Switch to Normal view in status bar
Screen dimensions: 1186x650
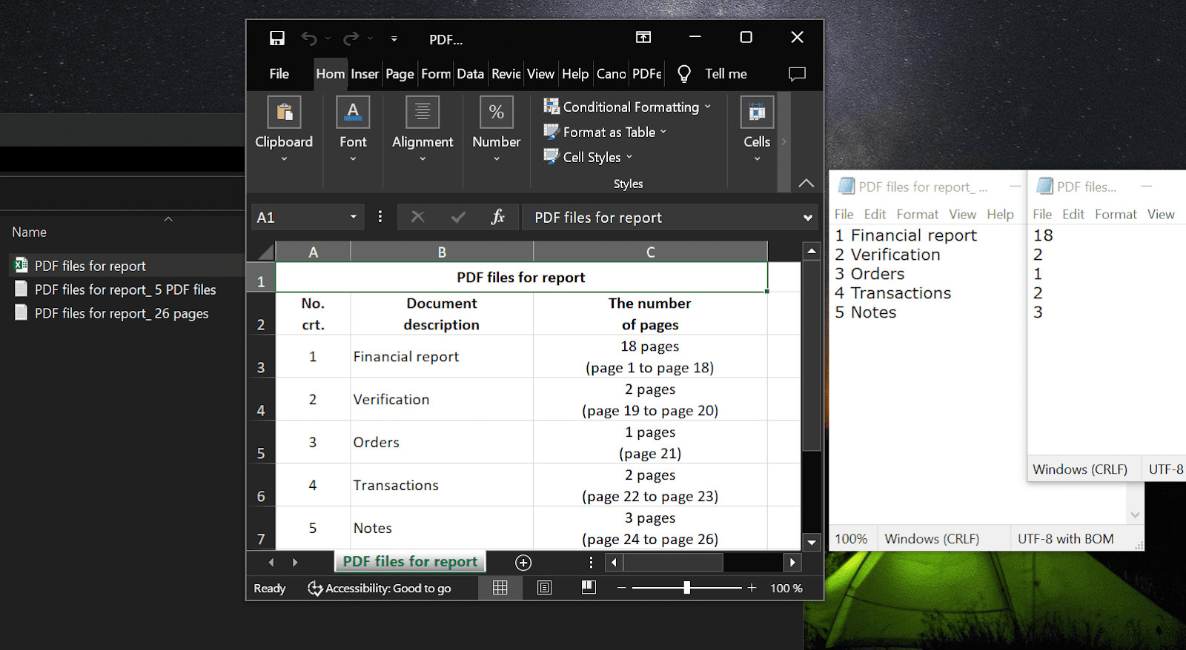point(500,588)
